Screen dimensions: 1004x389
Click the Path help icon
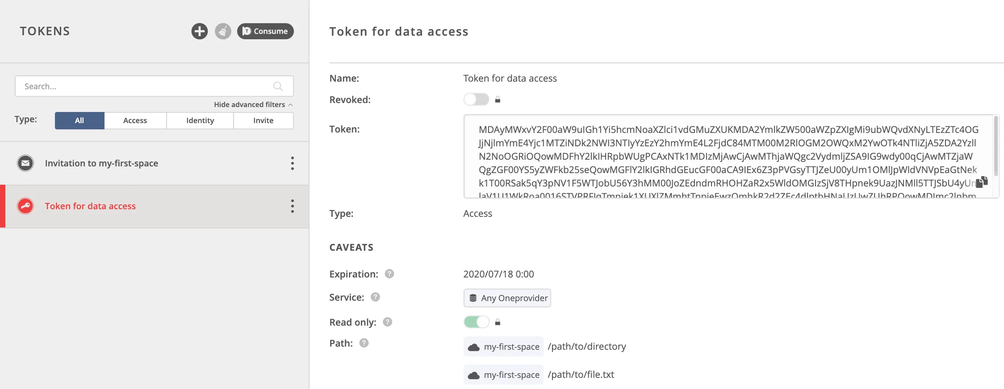[364, 343]
